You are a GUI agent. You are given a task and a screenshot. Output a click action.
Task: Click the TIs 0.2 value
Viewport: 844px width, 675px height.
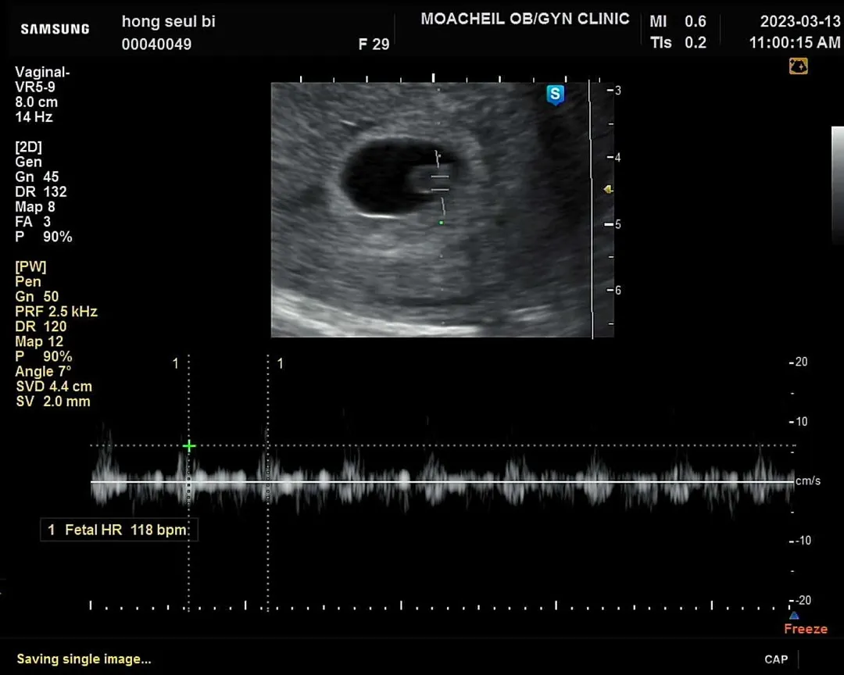pos(678,42)
